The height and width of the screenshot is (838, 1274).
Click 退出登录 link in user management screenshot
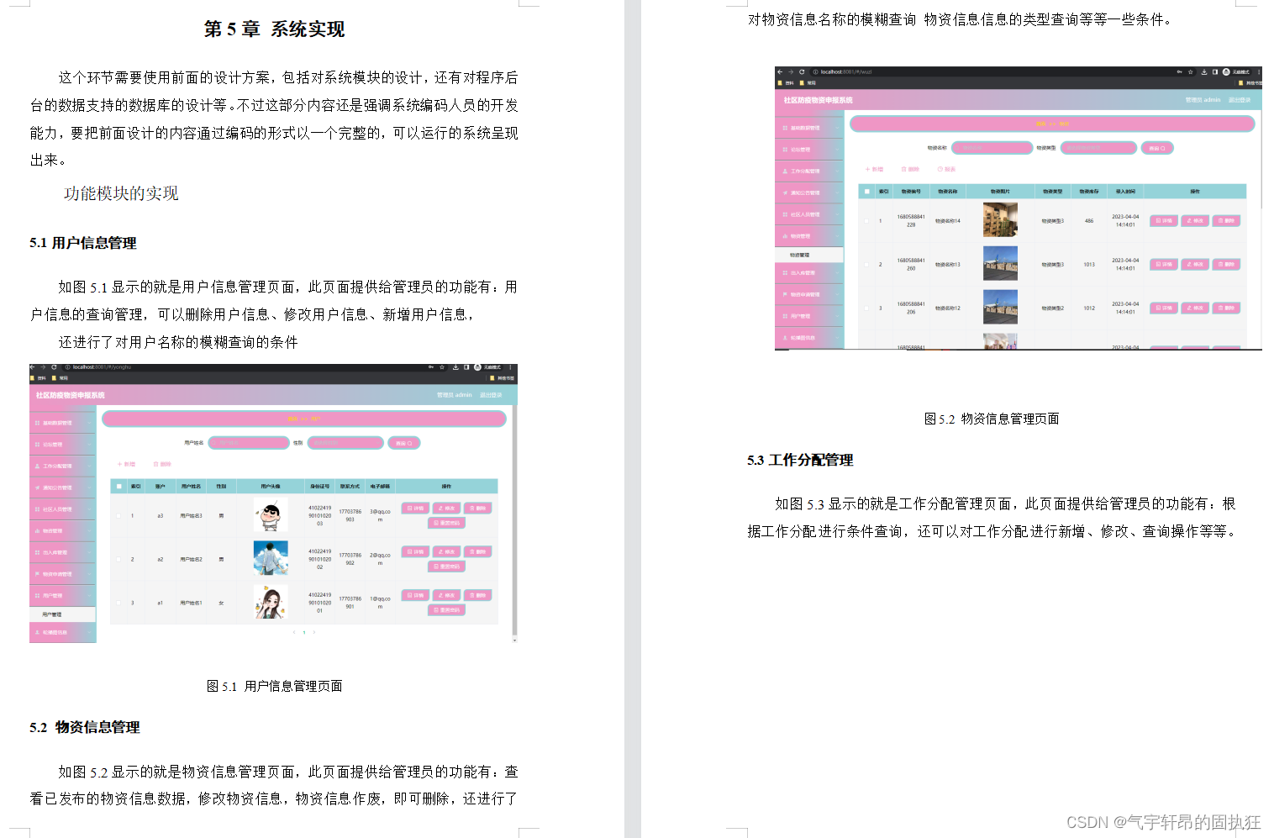491,395
